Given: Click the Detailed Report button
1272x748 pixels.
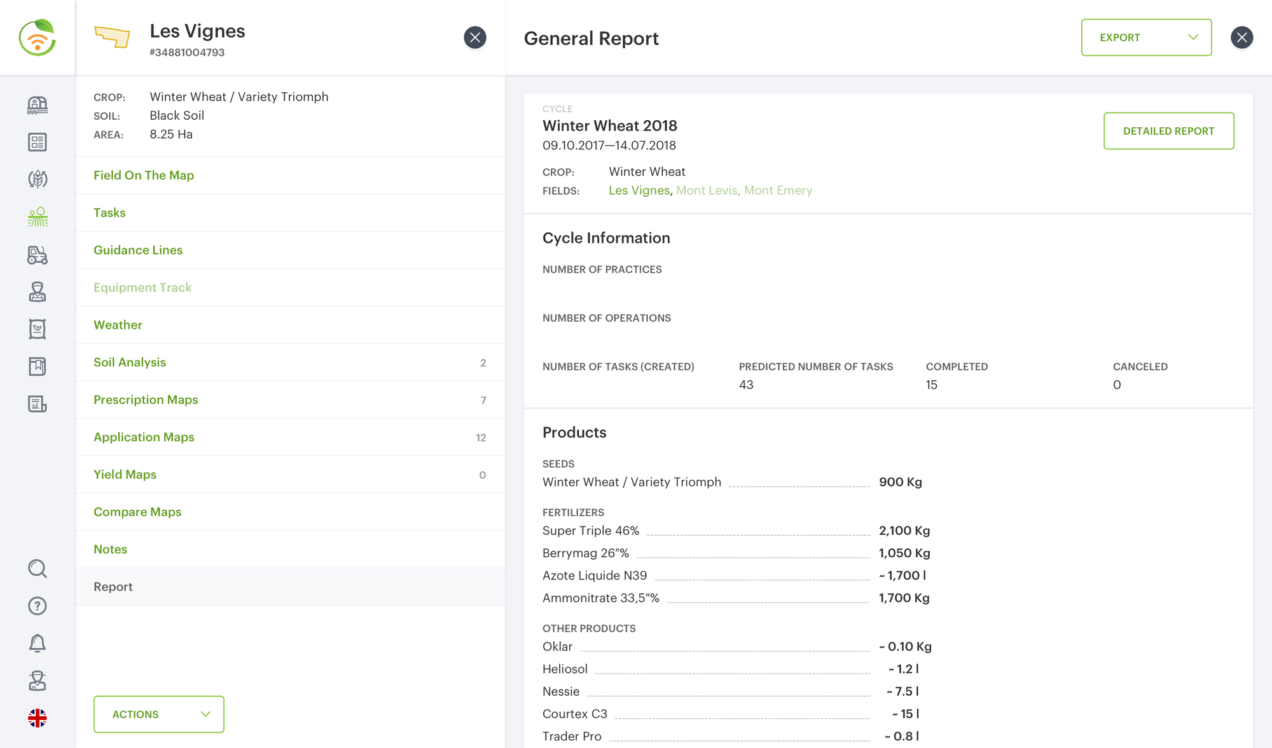Looking at the screenshot, I should 1168,131.
